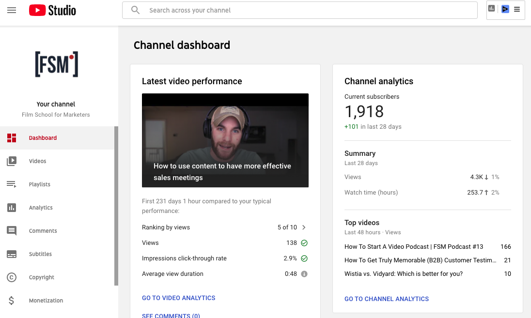
Task: Click the Copyright circle-C icon
Action: coord(12,277)
